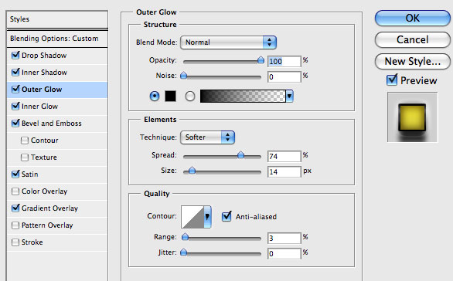Toggle the Inner Shadow checkbox
The height and width of the screenshot is (281, 453).
point(15,72)
